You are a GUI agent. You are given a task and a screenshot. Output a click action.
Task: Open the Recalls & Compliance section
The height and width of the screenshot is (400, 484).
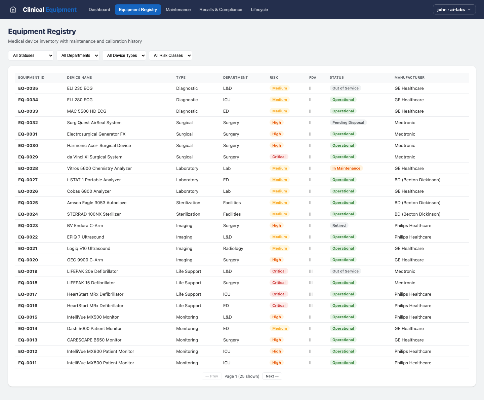pos(220,9)
